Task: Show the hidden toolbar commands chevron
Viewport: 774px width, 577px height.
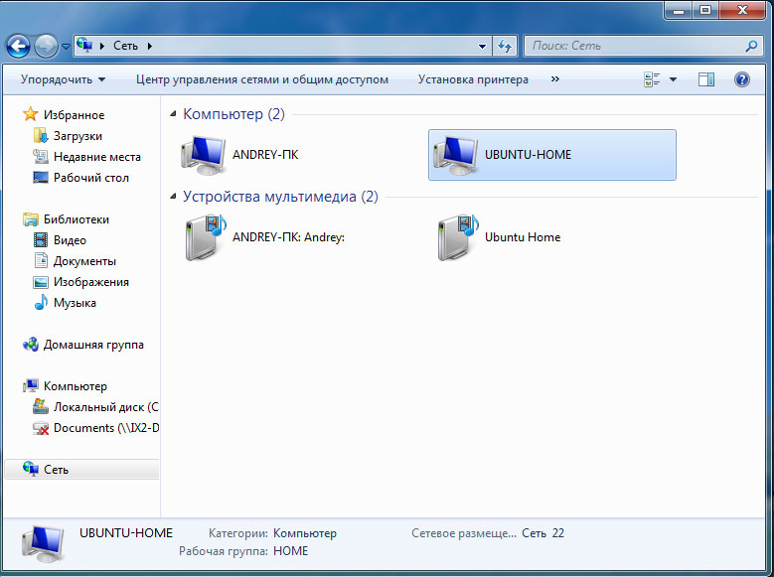Action: 555,79
